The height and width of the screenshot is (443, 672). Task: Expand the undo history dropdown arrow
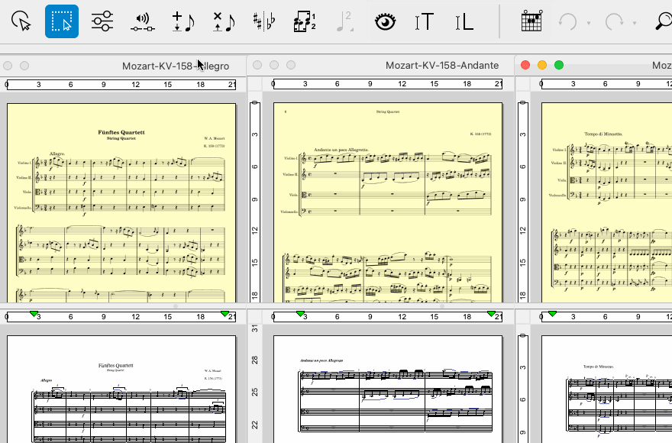click(589, 24)
